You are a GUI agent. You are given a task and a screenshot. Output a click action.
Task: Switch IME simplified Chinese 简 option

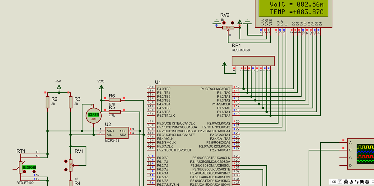[x=362, y=182]
